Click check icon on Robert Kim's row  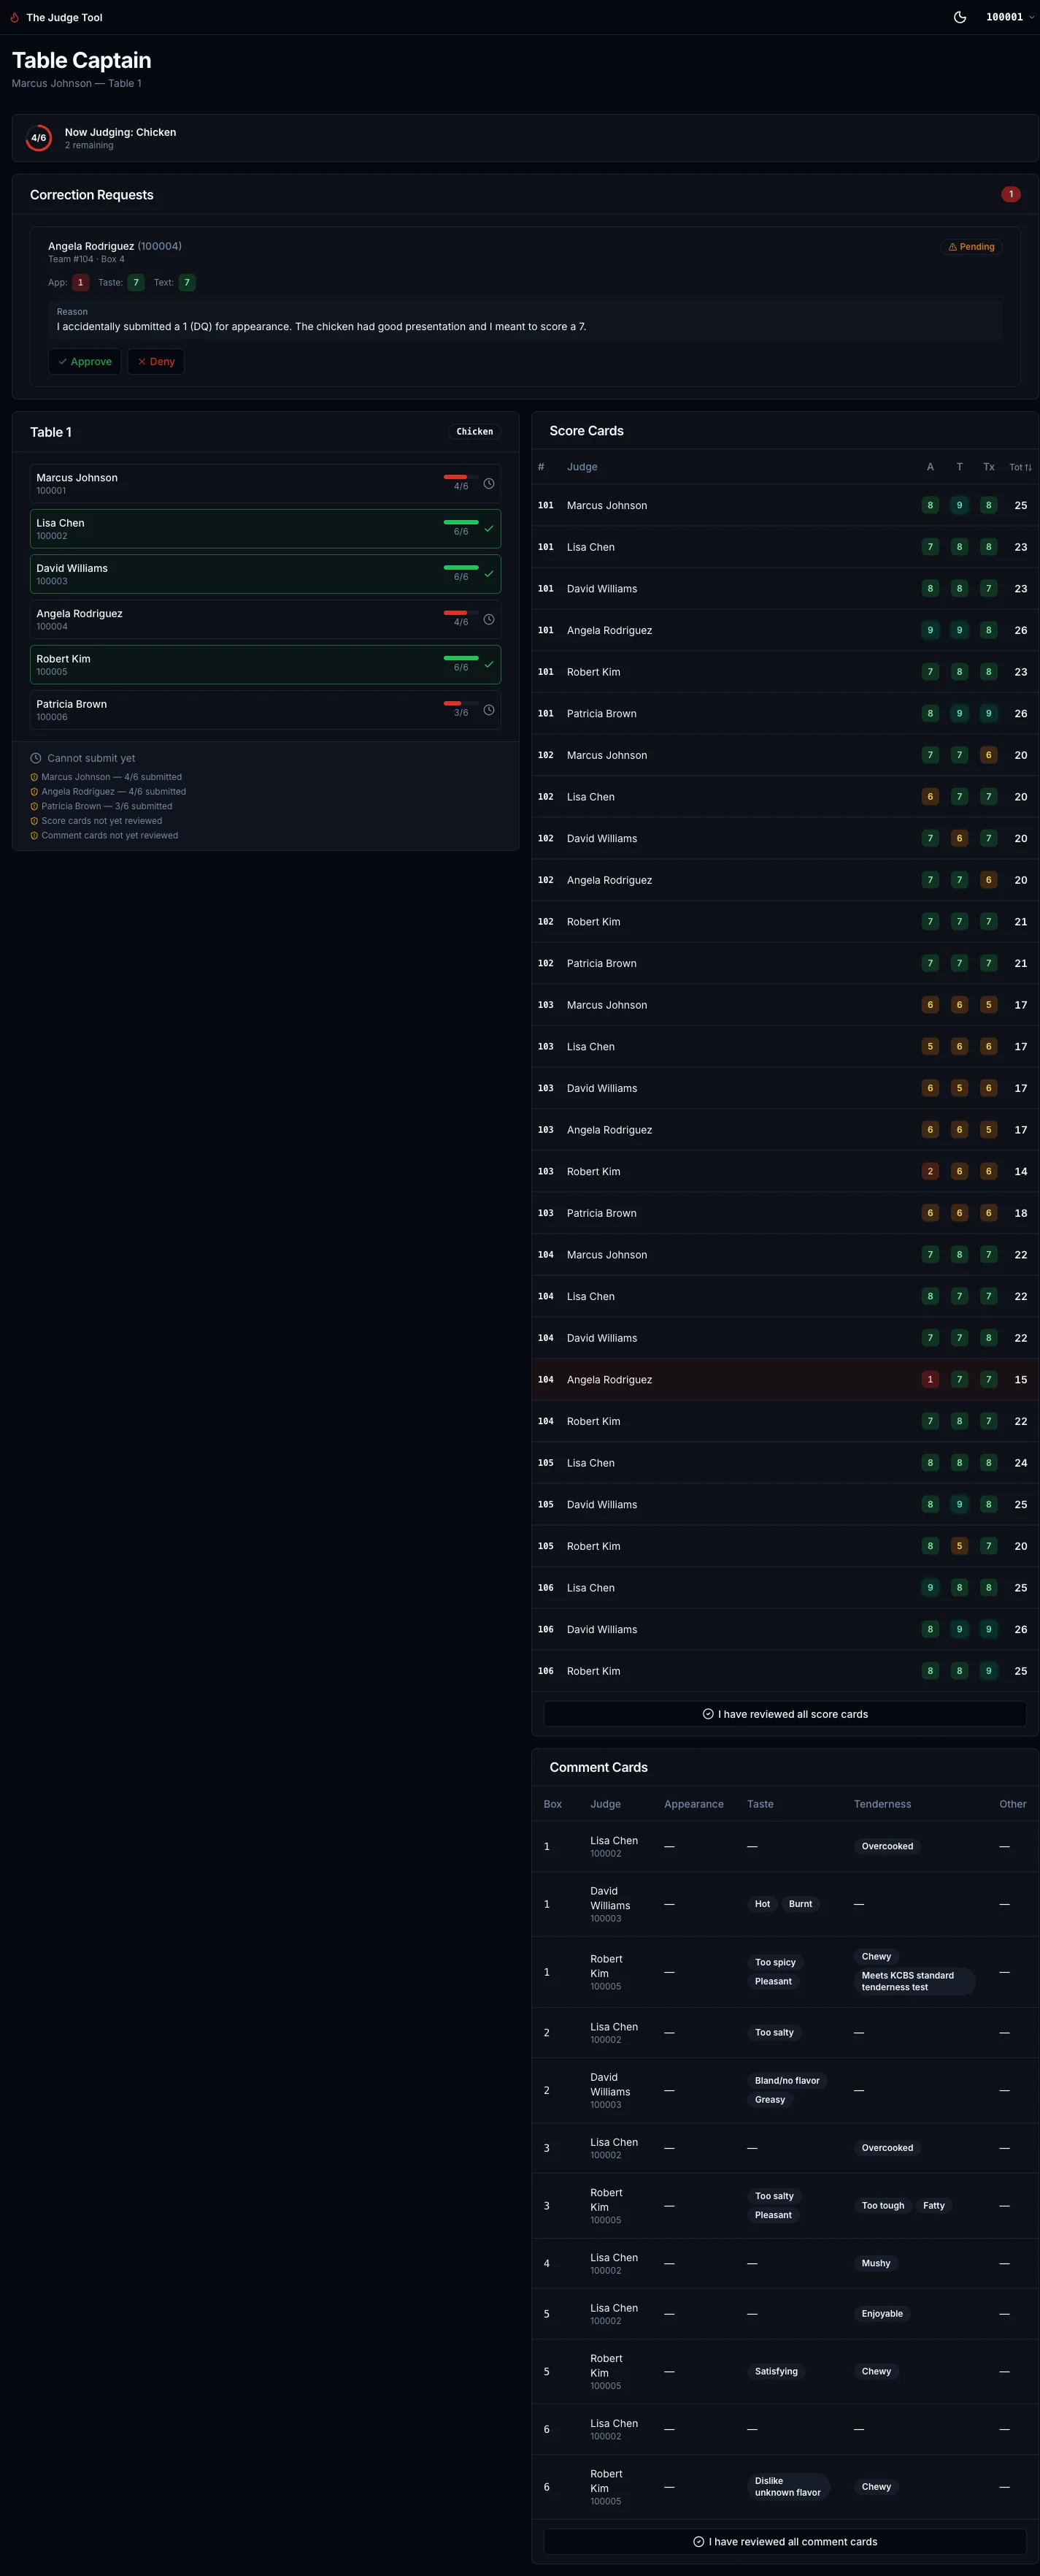[x=488, y=664]
